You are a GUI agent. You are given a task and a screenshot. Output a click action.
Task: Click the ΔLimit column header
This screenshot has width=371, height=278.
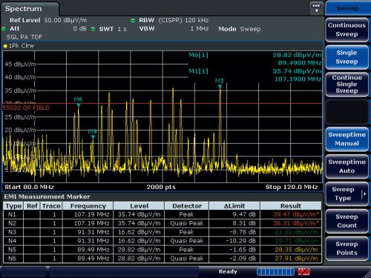point(234,206)
